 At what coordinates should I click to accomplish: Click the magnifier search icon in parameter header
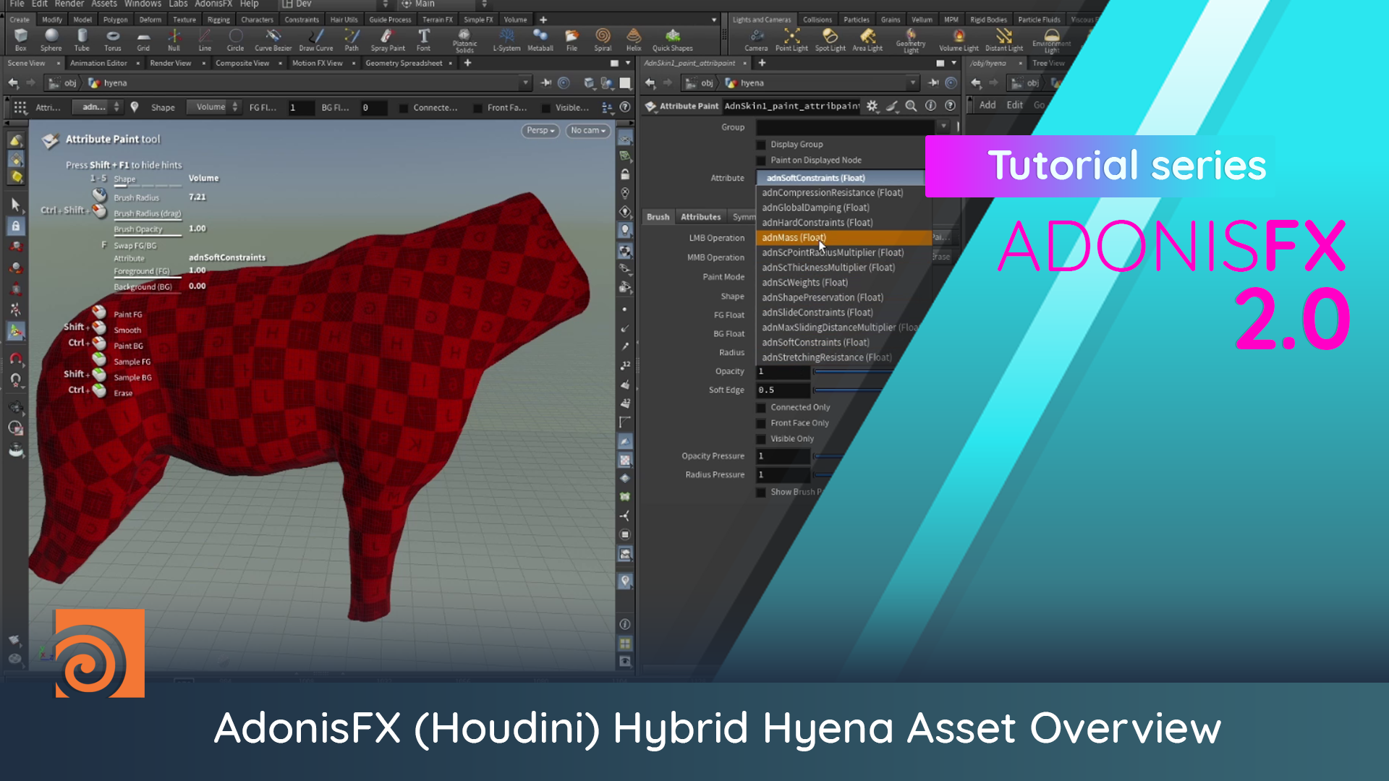(912, 106)
